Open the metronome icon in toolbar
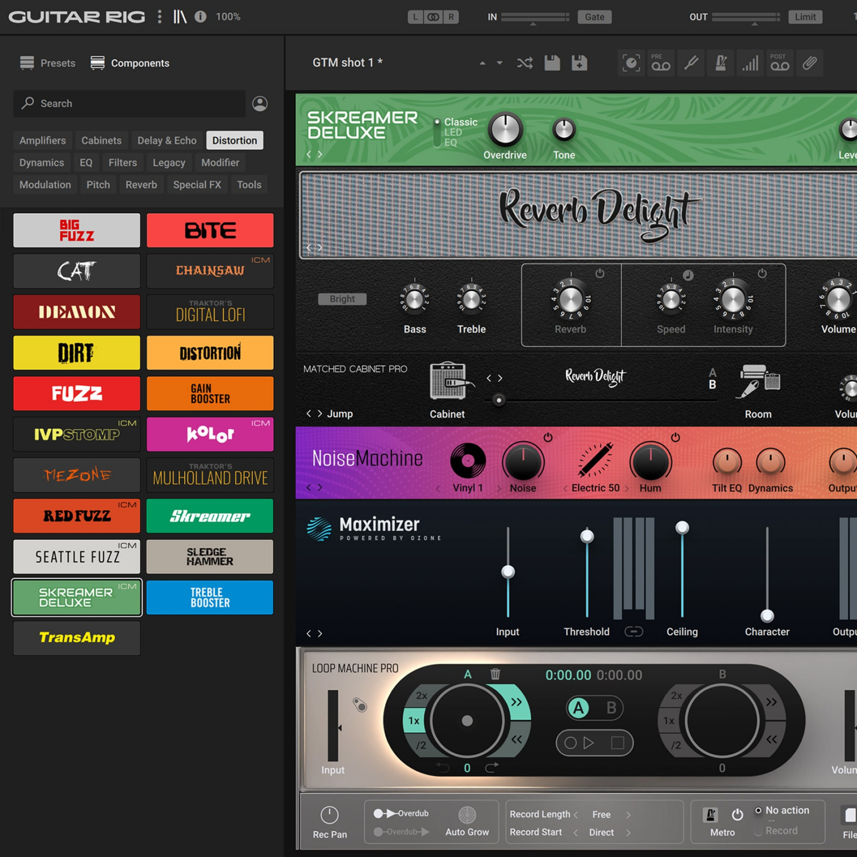Viewport: 857px width, 857px height. tap(721, 63)
